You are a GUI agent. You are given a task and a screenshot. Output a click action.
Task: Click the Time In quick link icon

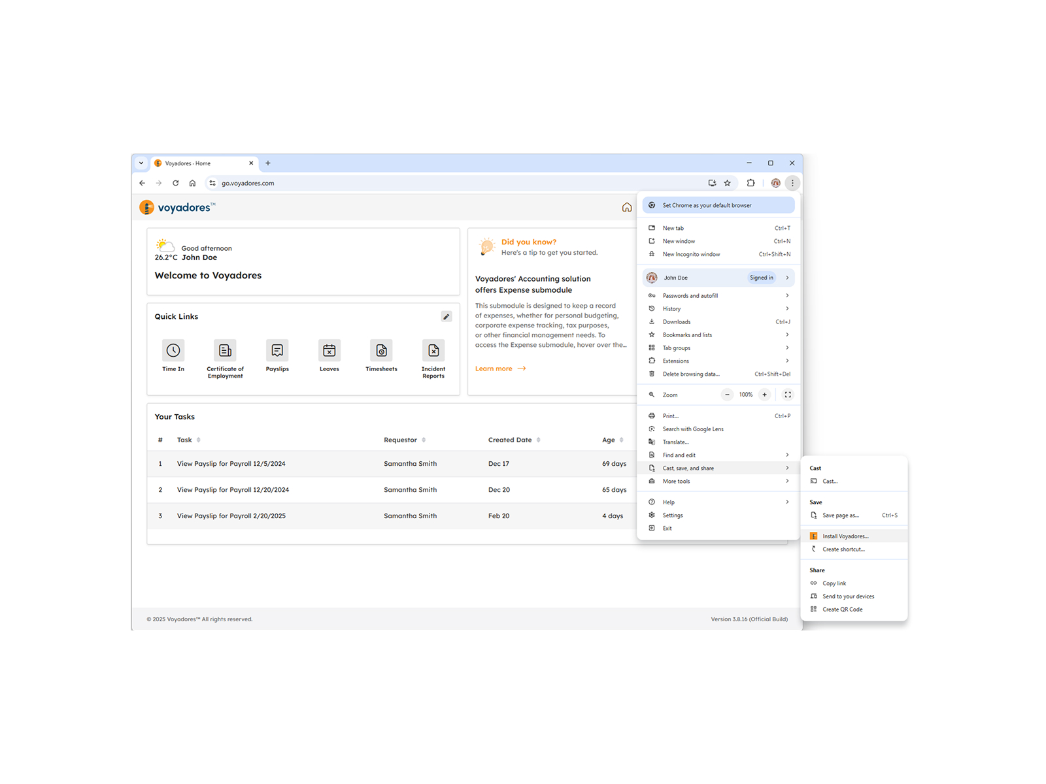coord(173,350)
